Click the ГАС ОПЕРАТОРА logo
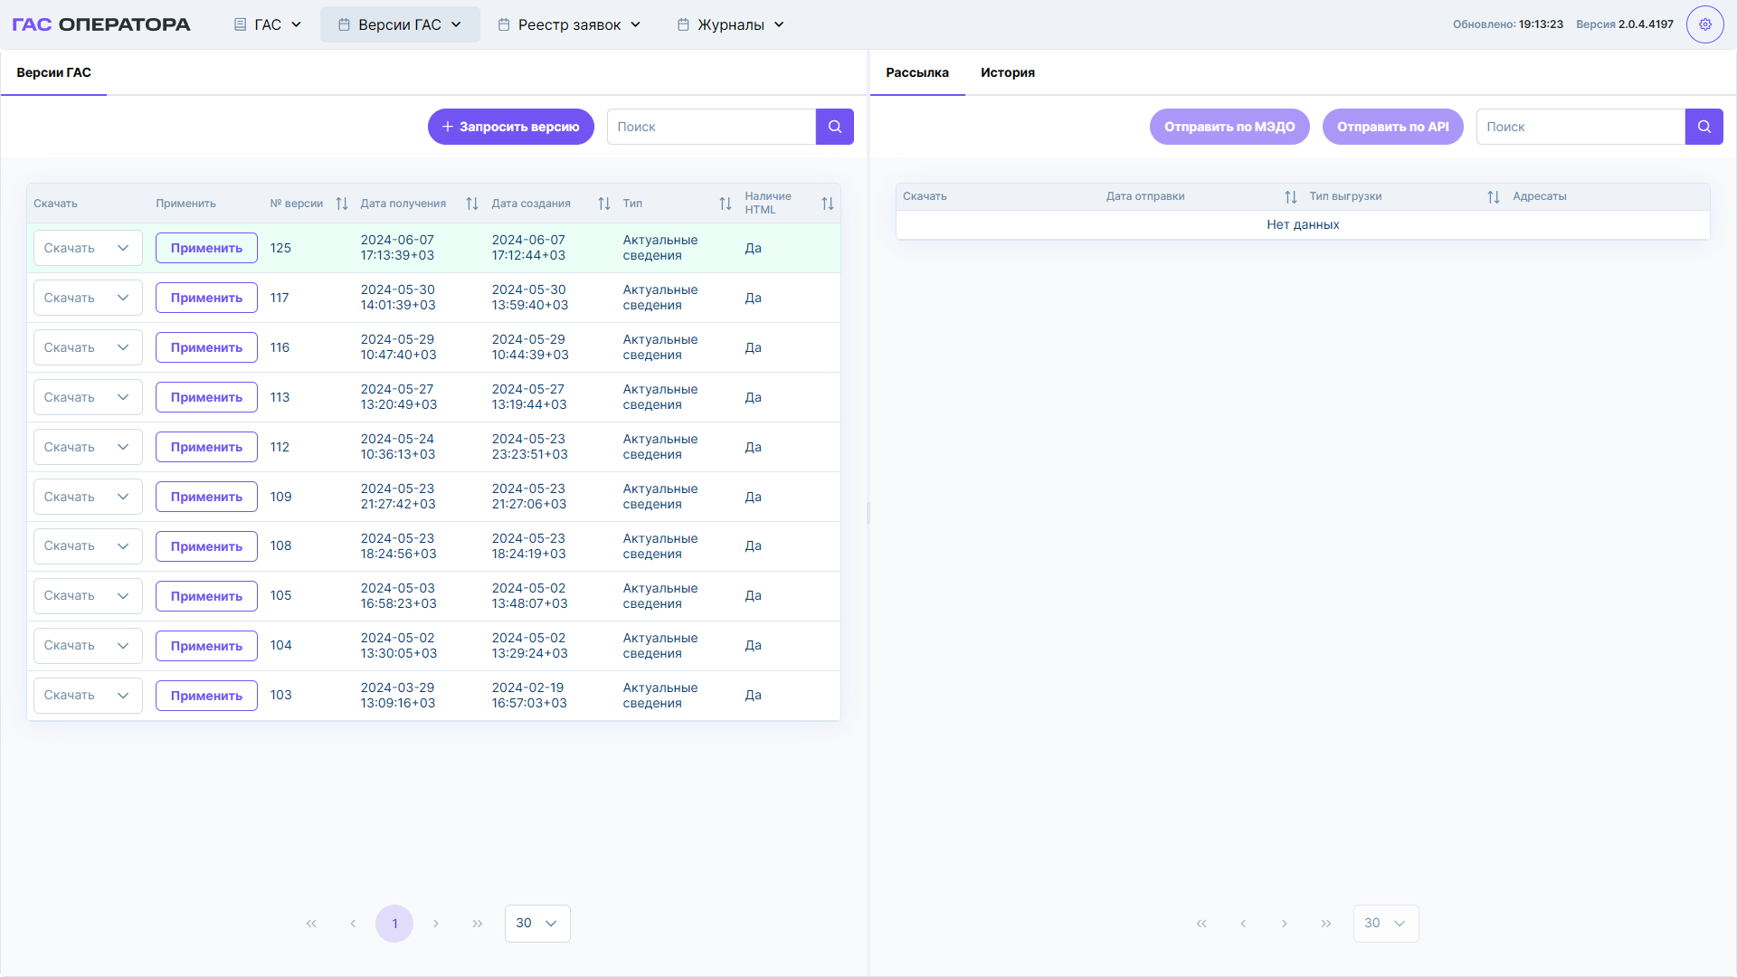 [101, 24]
